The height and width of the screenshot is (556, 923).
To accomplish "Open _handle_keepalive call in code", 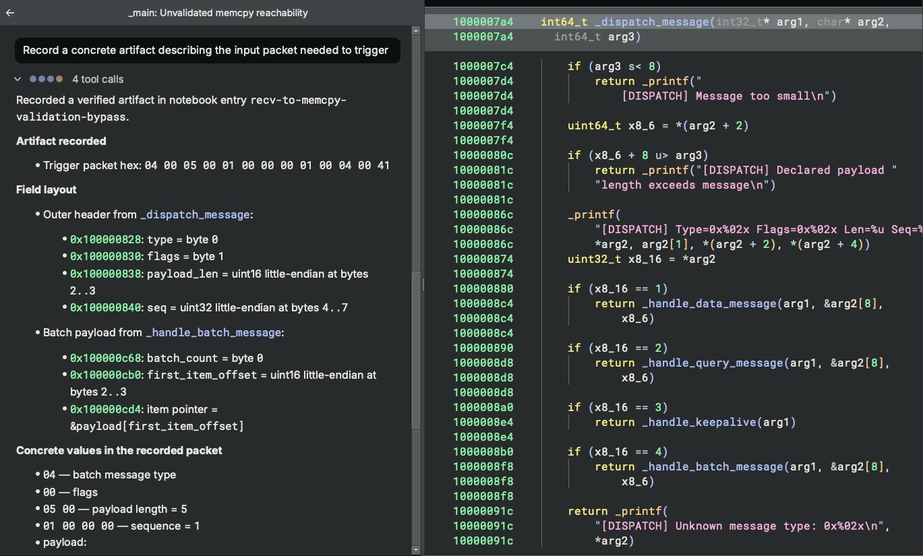I will pyautogui.click(x=698, y=422).
